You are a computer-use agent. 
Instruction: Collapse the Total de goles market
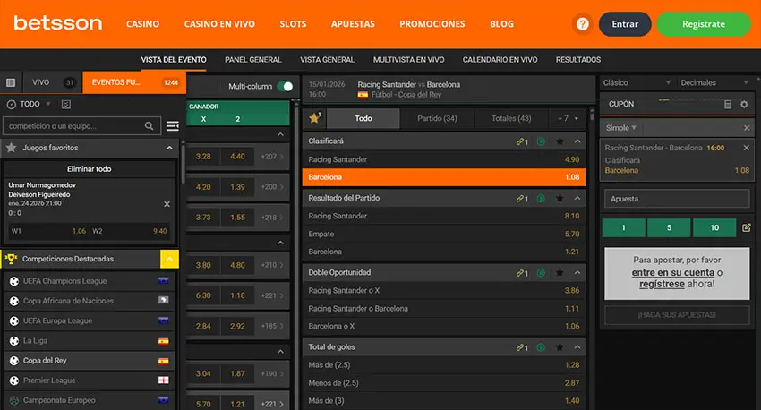pyautogui.click(x=577, y=347)
